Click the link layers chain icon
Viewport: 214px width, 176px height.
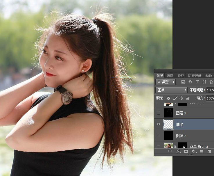170,151
